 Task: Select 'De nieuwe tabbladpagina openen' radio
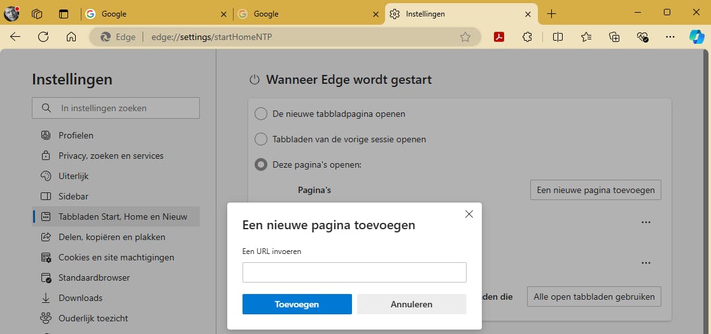tap(261, 114)
